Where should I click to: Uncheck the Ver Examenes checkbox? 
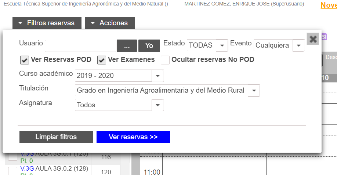(x=102, y=60)
